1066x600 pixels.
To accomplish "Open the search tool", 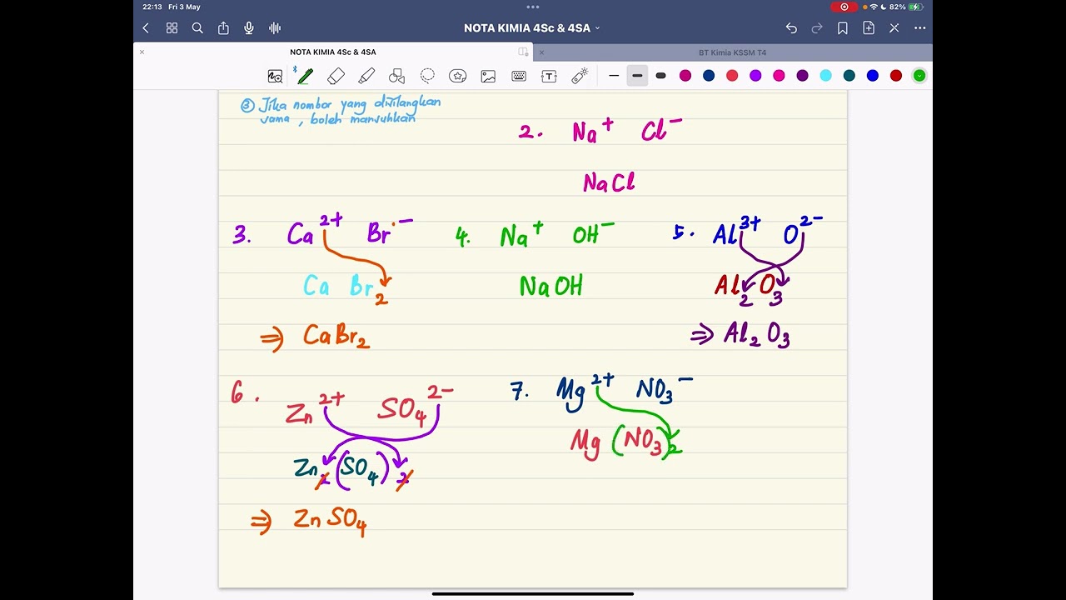I will [197, 28].
